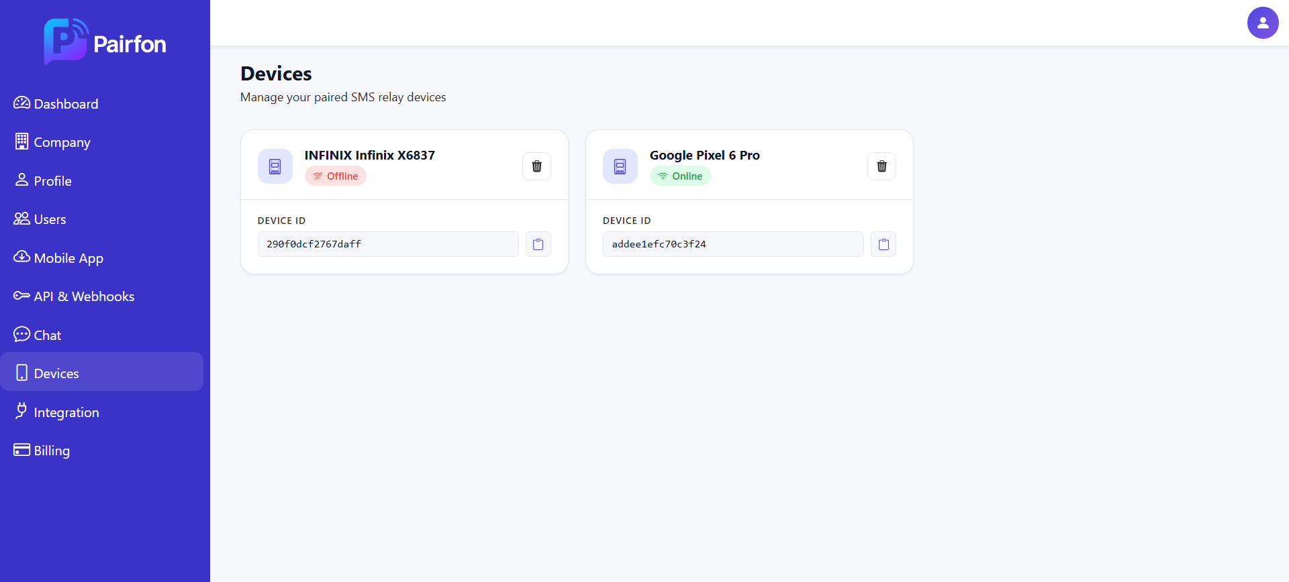The width and height of the screenshot is (1289, 582).
Task: Navigate to Profile
Action: (x=52, y=181)
